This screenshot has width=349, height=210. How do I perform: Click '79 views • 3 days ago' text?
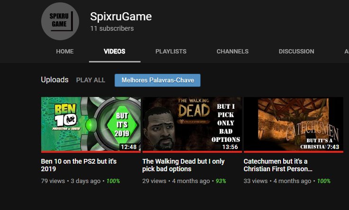pyautogui.click(x=71, y=181)
